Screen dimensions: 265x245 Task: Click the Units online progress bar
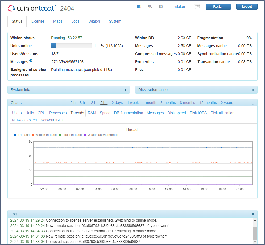pyautogui.click(x=71, y=46)
